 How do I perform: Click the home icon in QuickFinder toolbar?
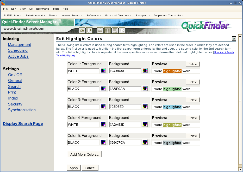82,30
